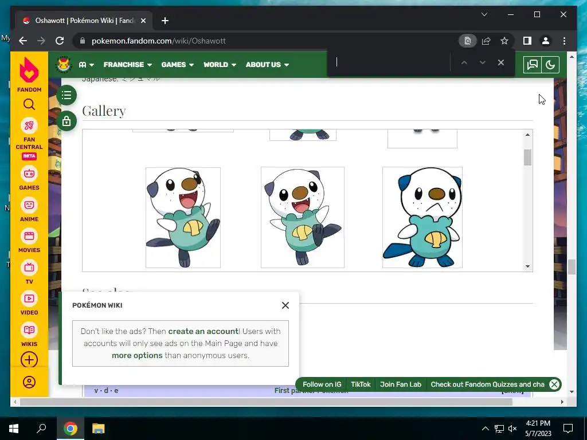Image resolution: width=587 pixels, height=440 pixels.
Task: Open the table of contents list button
Action: point(66,95)
